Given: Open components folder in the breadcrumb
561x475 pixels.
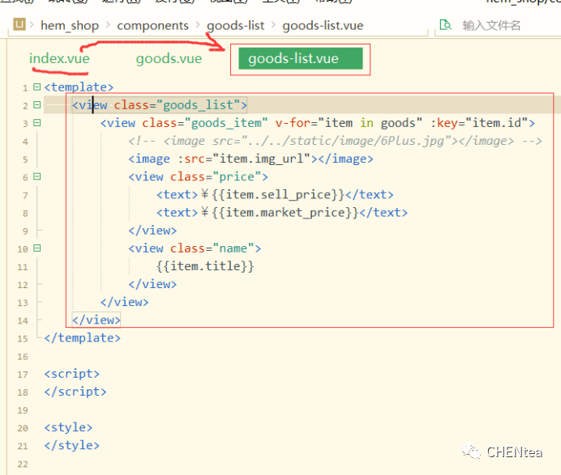Looking at the screenshot, I should (152, 25).
